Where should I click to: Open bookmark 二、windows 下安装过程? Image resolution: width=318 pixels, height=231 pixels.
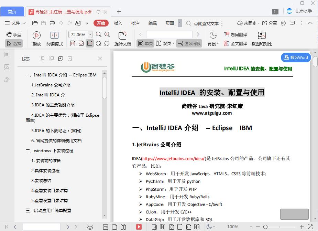click(x=50, y=150)
